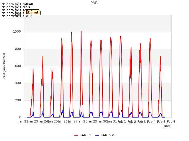This screenshot has width=189, height=141.
Task: Toggle the PAR_out legend entry
Action: (x=105, y=135)
